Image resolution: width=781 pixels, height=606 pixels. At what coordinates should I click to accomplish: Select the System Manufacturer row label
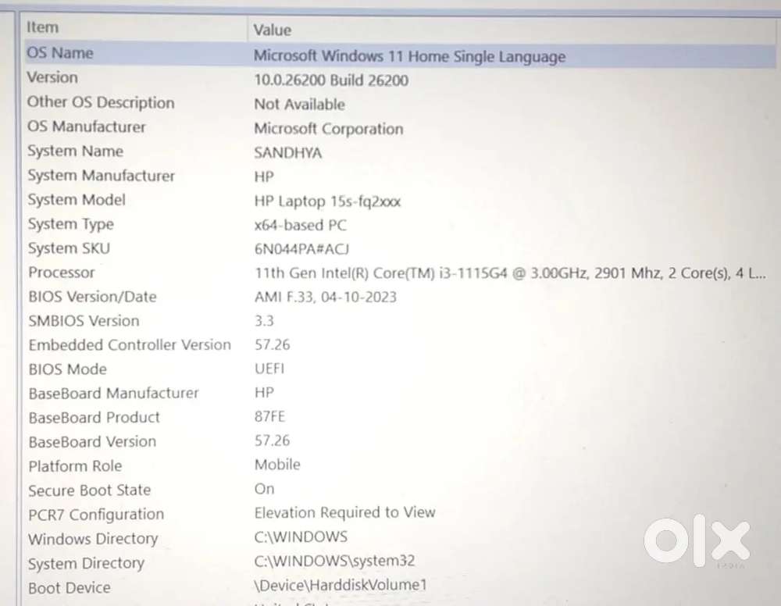tap(101, 175)
